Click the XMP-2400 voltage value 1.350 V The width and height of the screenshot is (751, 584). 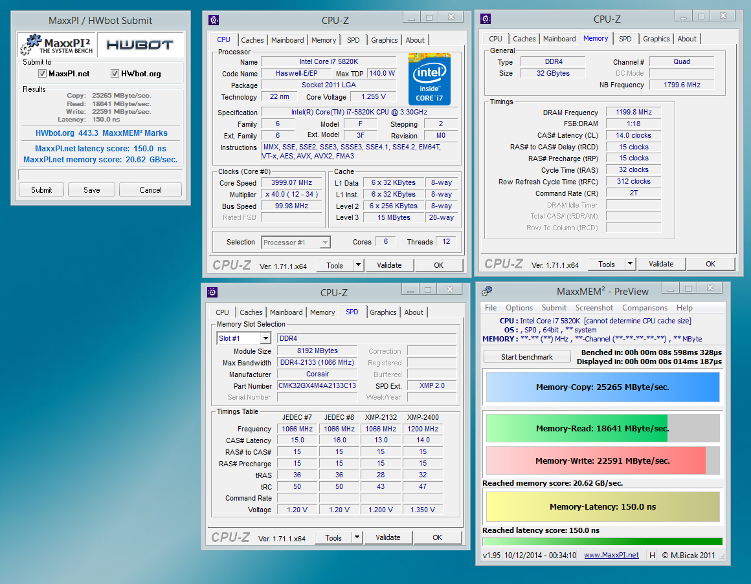pos(423,510)
